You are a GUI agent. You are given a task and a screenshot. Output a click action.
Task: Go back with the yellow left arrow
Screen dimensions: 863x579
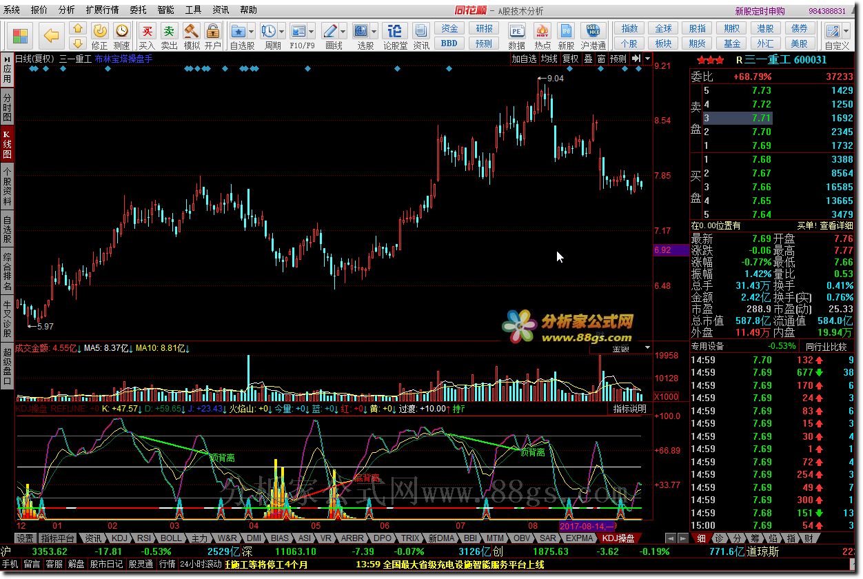(51, 35)
